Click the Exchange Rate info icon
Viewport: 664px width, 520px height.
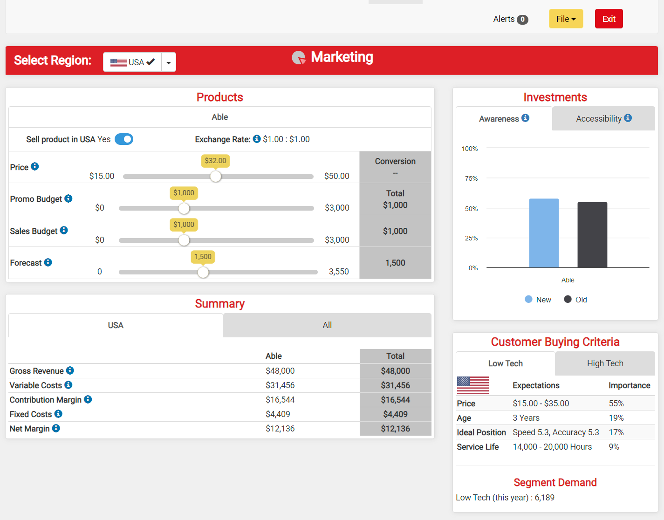pos(257,139)
